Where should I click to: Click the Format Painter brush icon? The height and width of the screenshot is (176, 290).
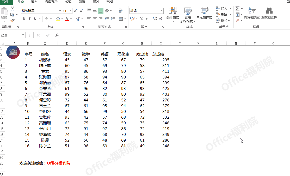tap(13, 21)
